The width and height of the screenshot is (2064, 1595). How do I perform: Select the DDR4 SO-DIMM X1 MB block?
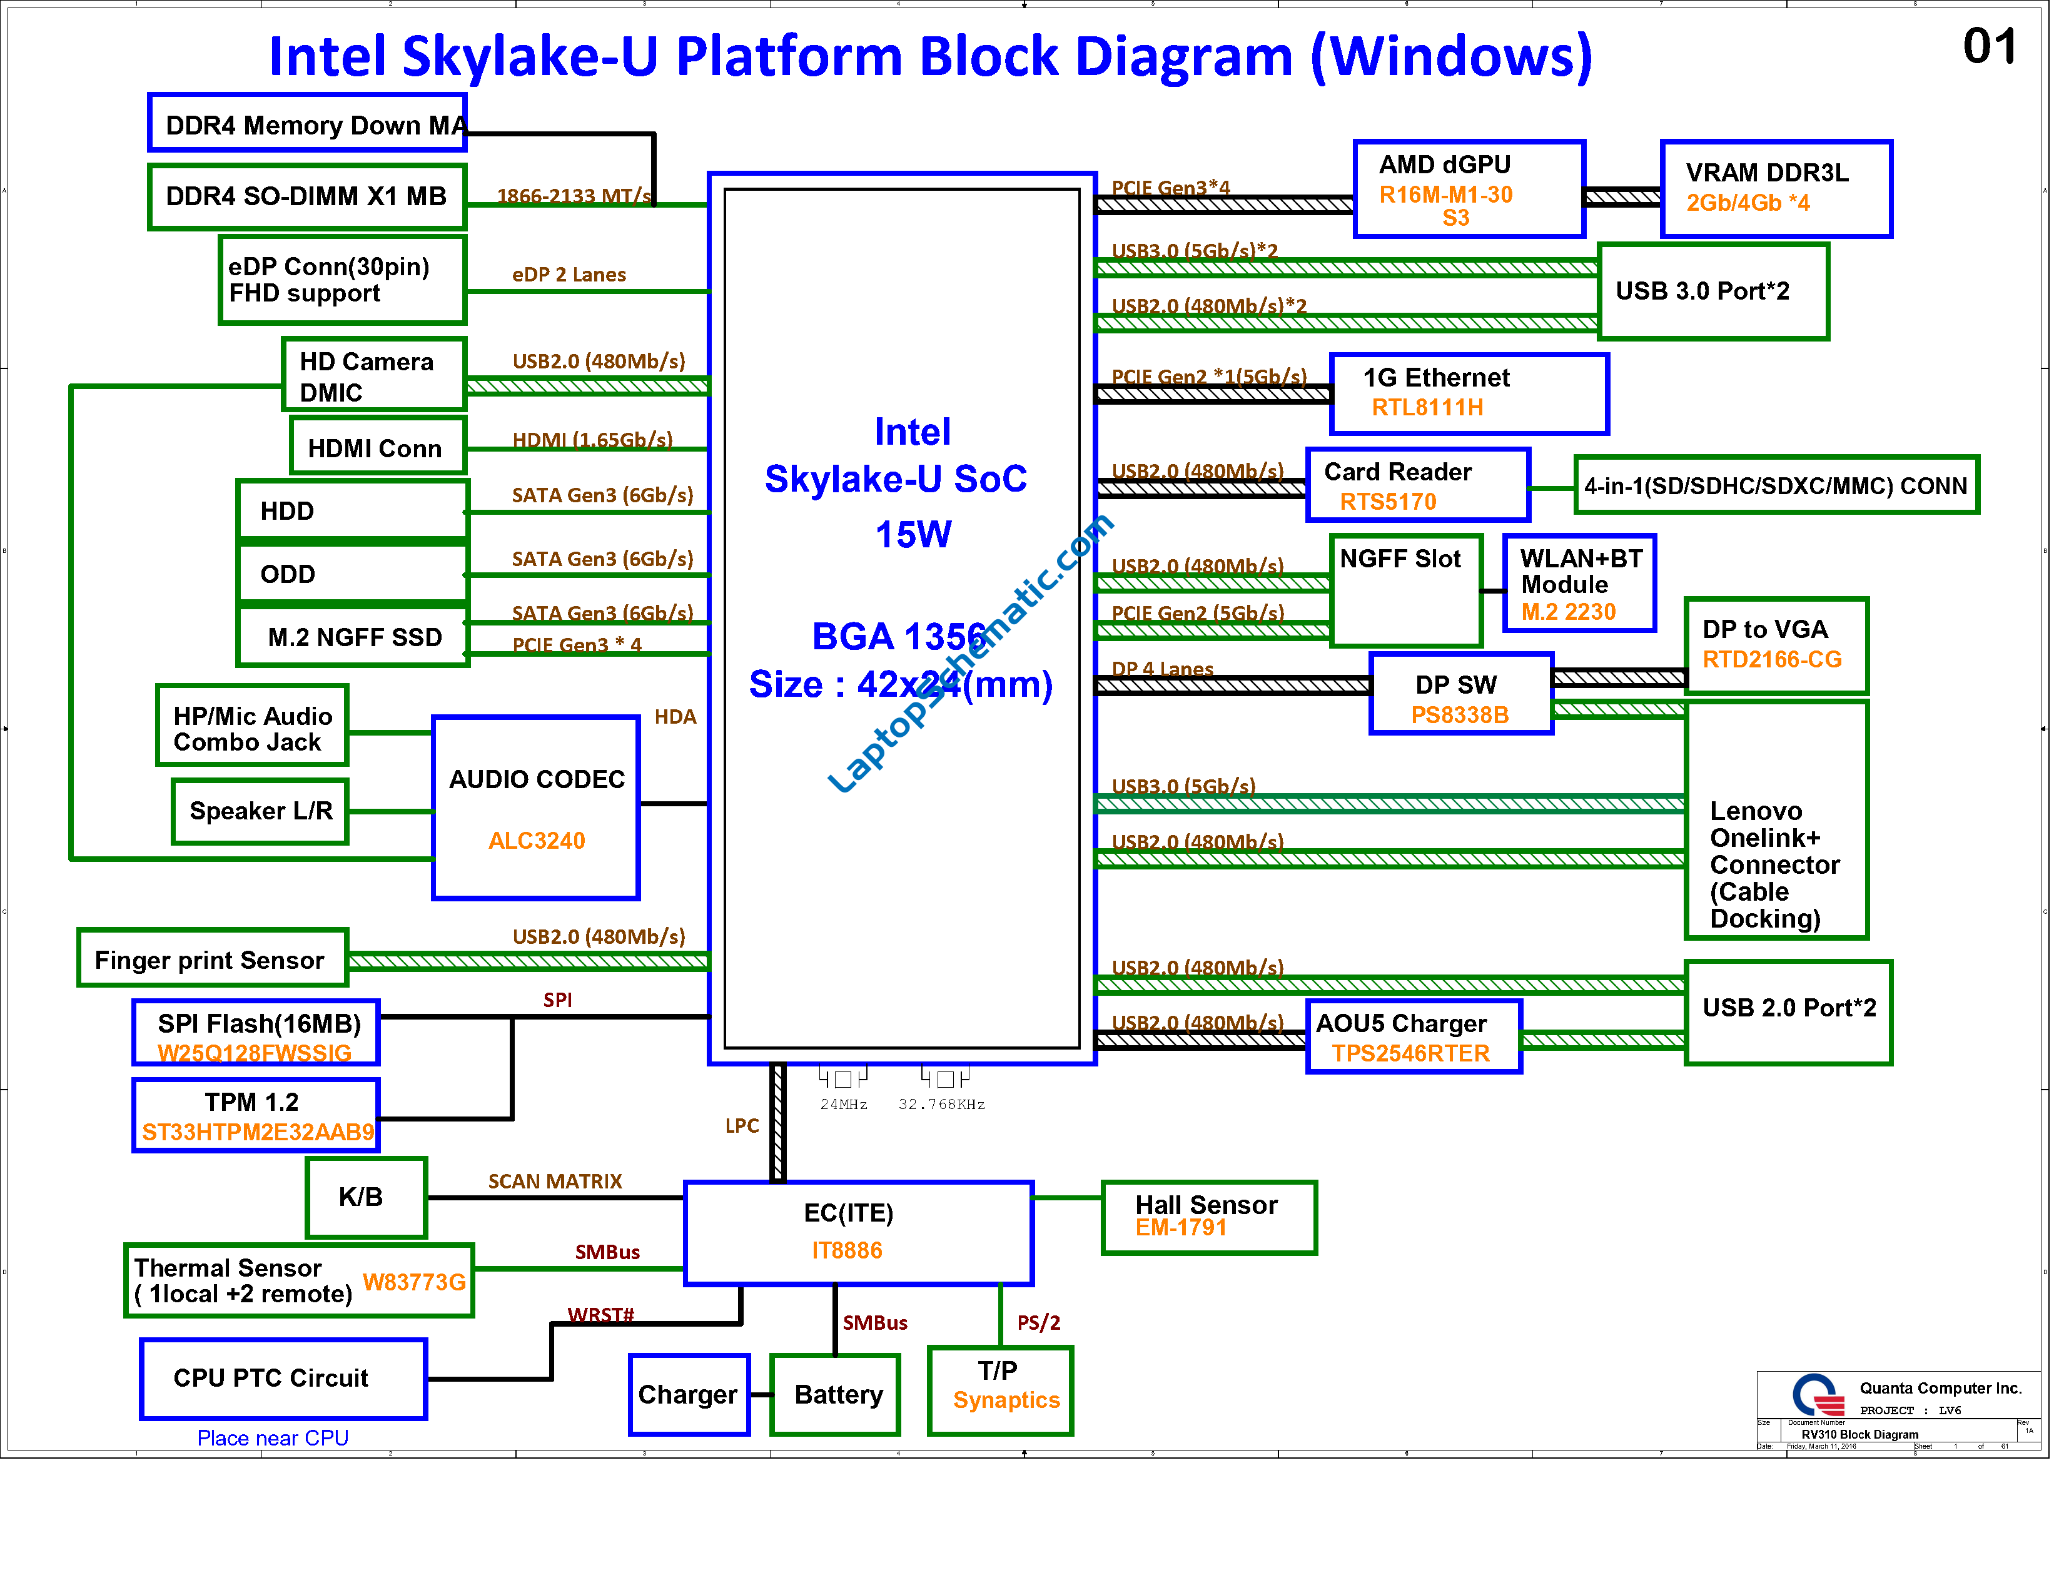coord(308,196)
